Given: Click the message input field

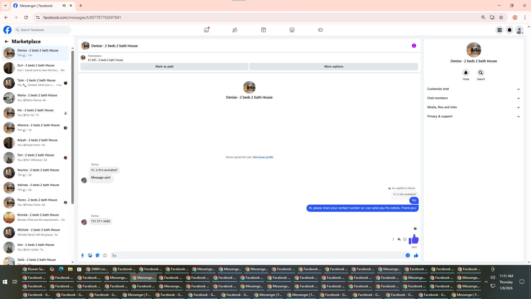Looking at the screenshot, I should click(257, 256).
